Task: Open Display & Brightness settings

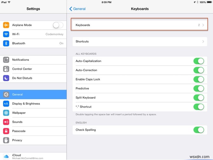Action: point(33,104)
